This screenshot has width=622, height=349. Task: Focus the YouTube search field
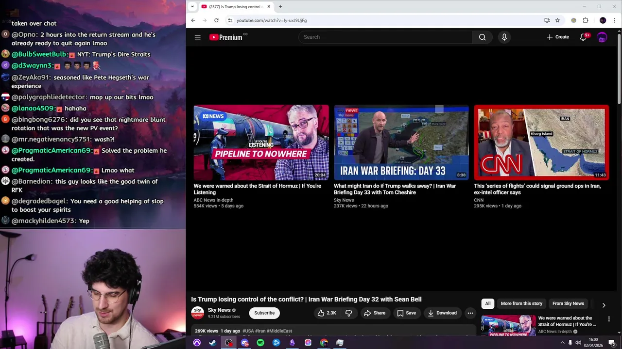coord(385,37)
